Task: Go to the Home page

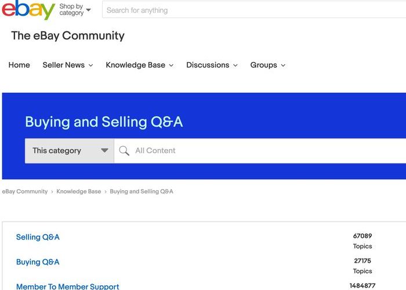Action: coord(19,65)
